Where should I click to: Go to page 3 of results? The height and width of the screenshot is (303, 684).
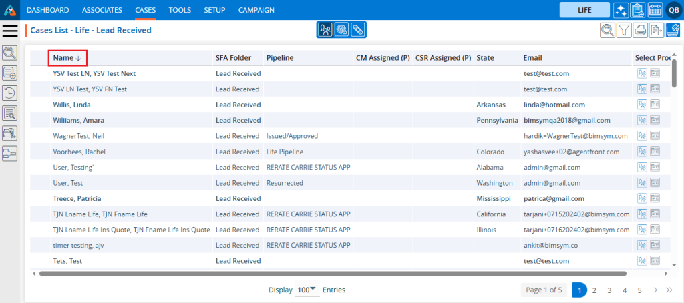coord(609,290)
